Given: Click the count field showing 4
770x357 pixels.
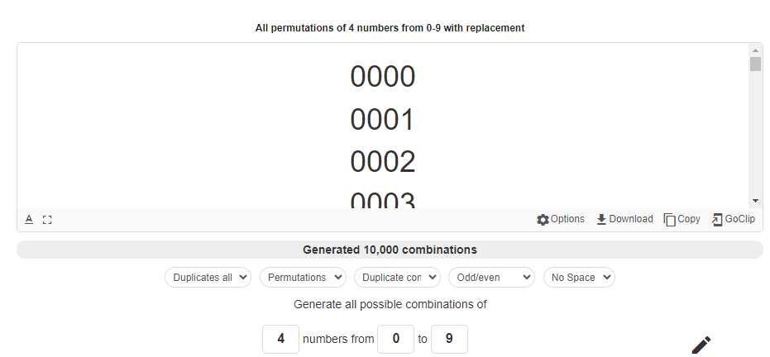Looking at the screenshot, I should pos(280,339).
